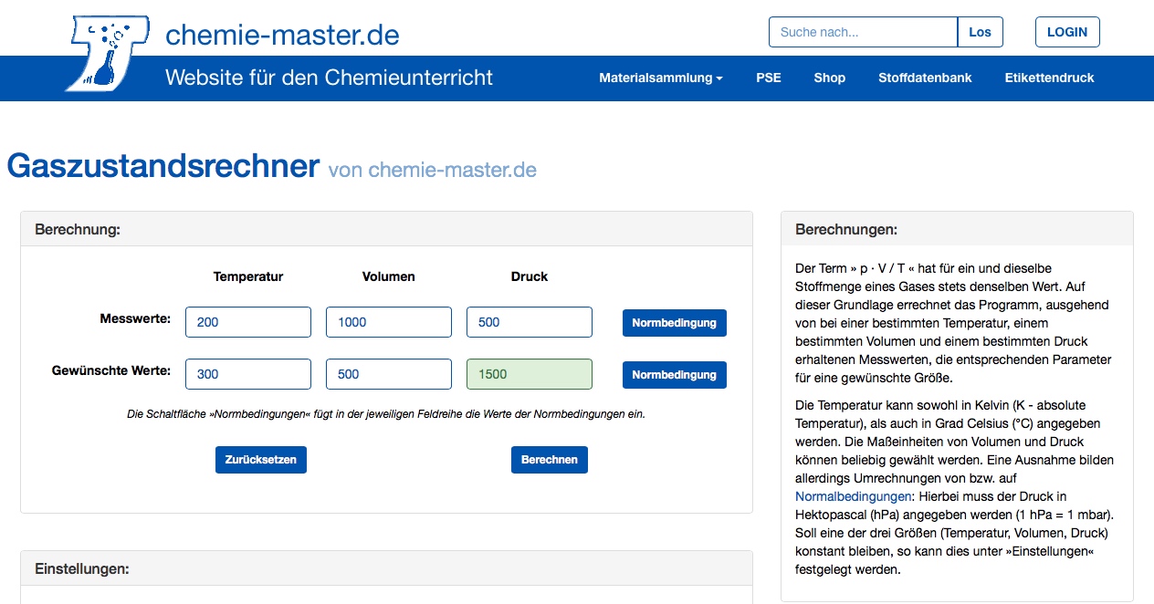The image size is (1154, 604).
Task: Select the Messwerte Temperatur field (200)
Action: (248, 322)
